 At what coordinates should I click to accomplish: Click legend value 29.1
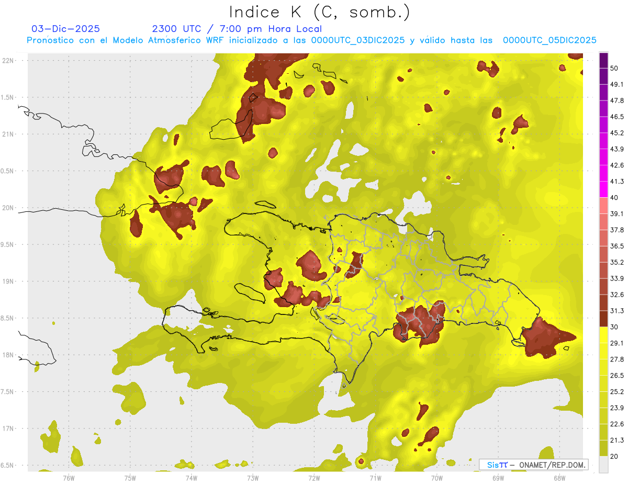(617, 343)
